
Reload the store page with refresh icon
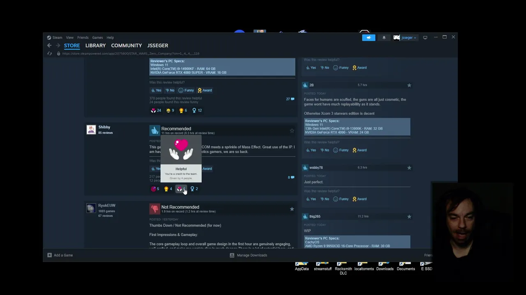click(x=50, y=54)
